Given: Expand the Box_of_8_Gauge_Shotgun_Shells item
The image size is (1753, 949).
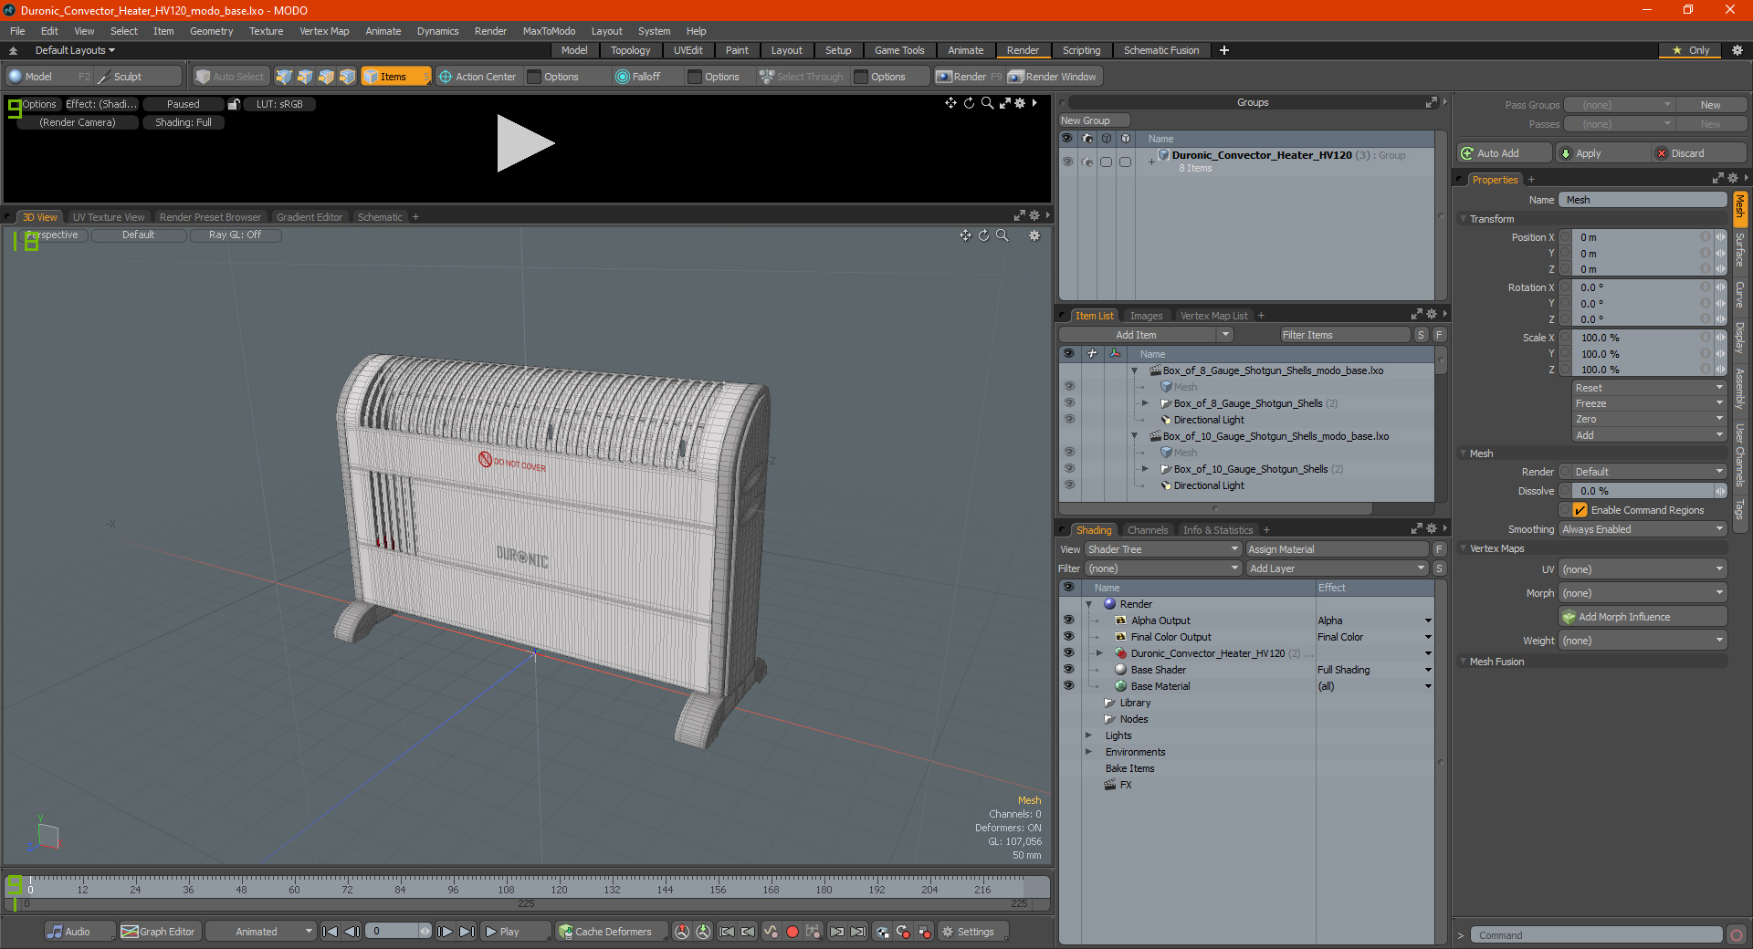Looking at the screenshot, I should (1145, 403).
